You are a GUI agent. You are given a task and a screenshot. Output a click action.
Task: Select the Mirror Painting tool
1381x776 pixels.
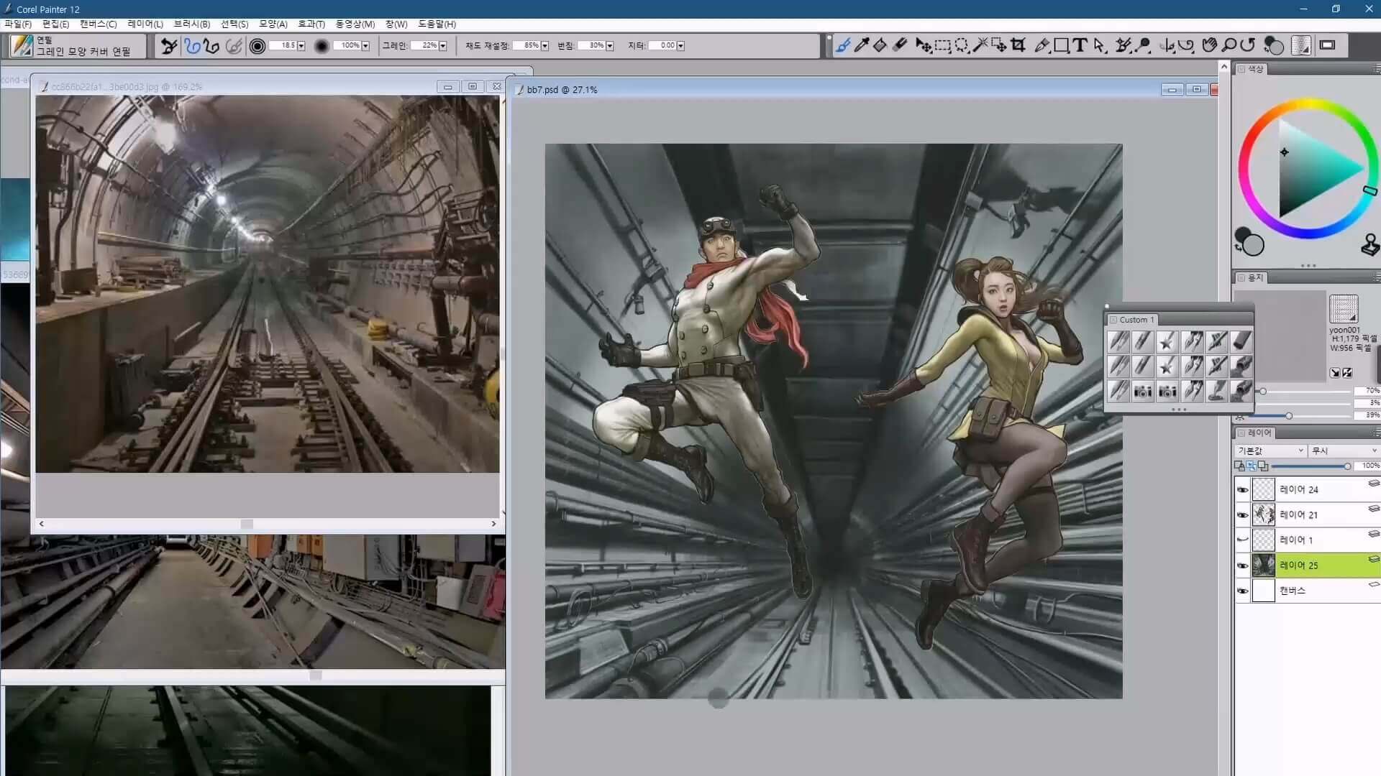click(1167, 45)
